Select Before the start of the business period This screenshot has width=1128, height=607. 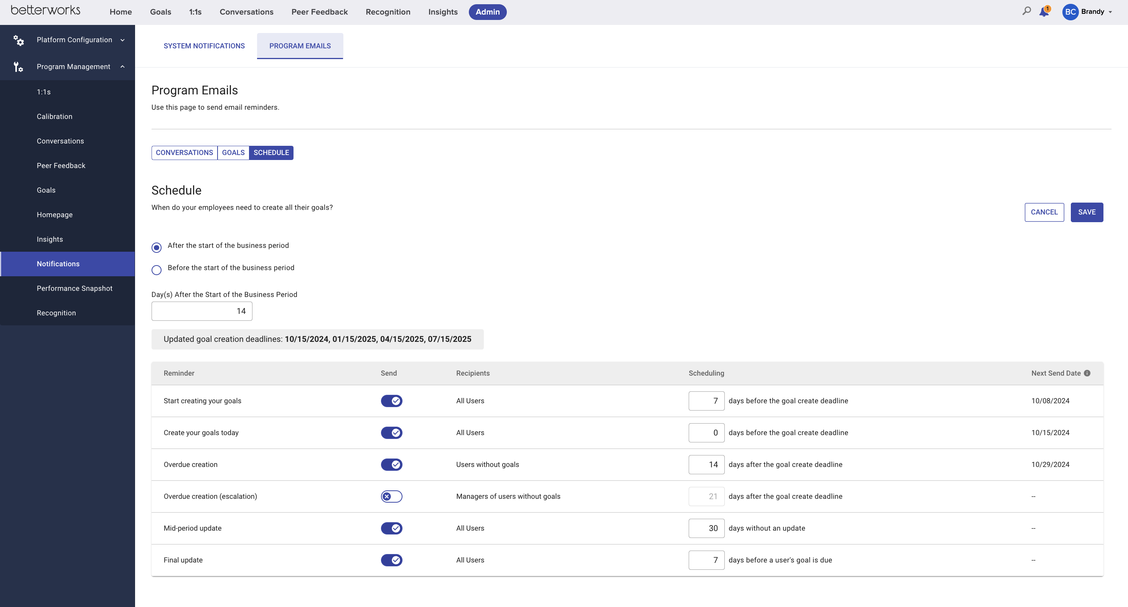tap(156, 270)
